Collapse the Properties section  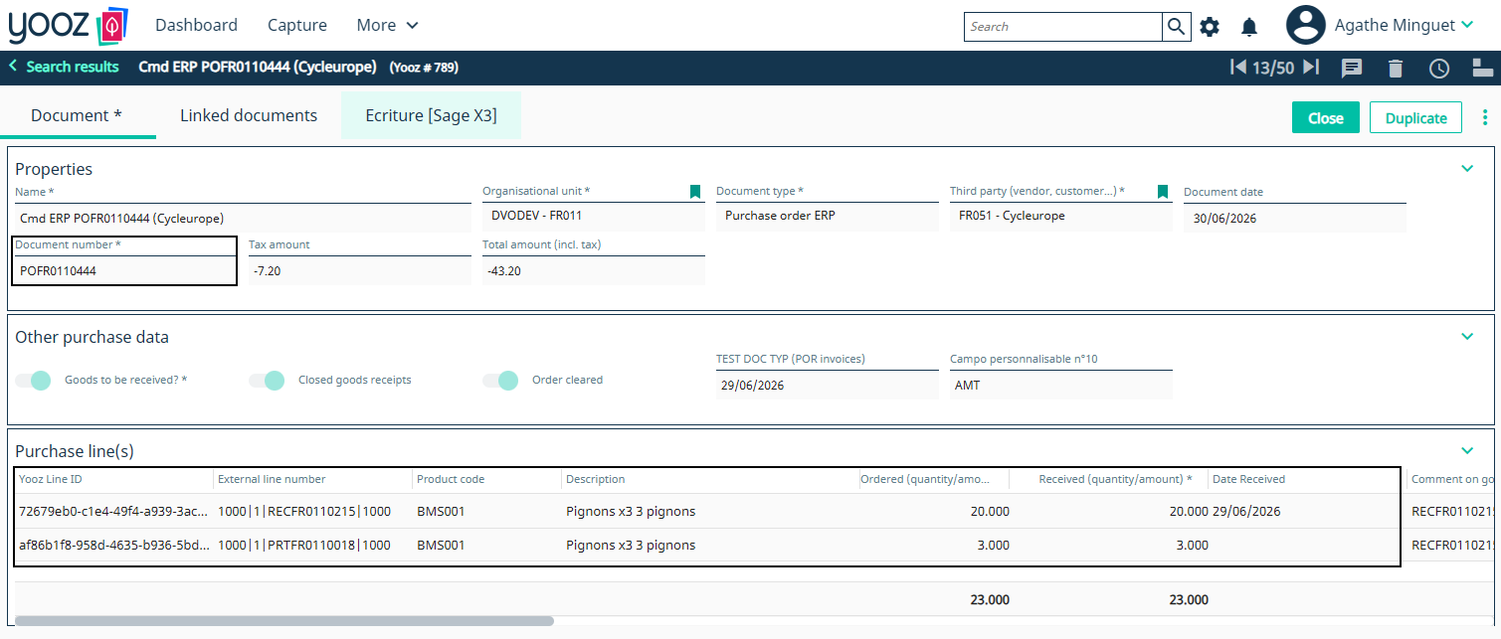tap(1467, 168)
